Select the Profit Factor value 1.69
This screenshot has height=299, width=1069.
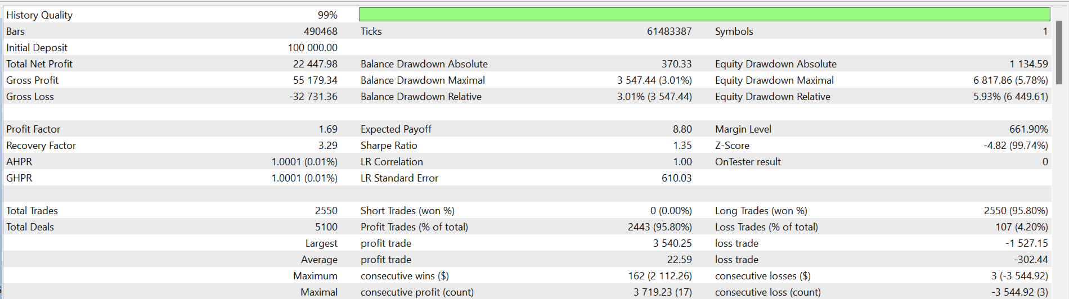point(328,129)
